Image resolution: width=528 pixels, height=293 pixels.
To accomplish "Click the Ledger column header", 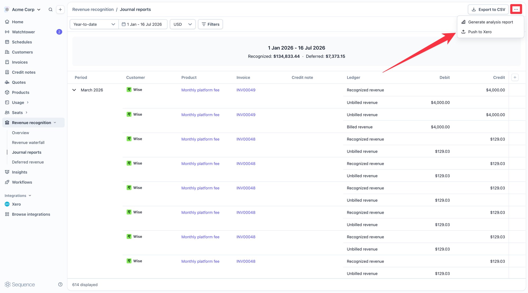I will 353,77.
